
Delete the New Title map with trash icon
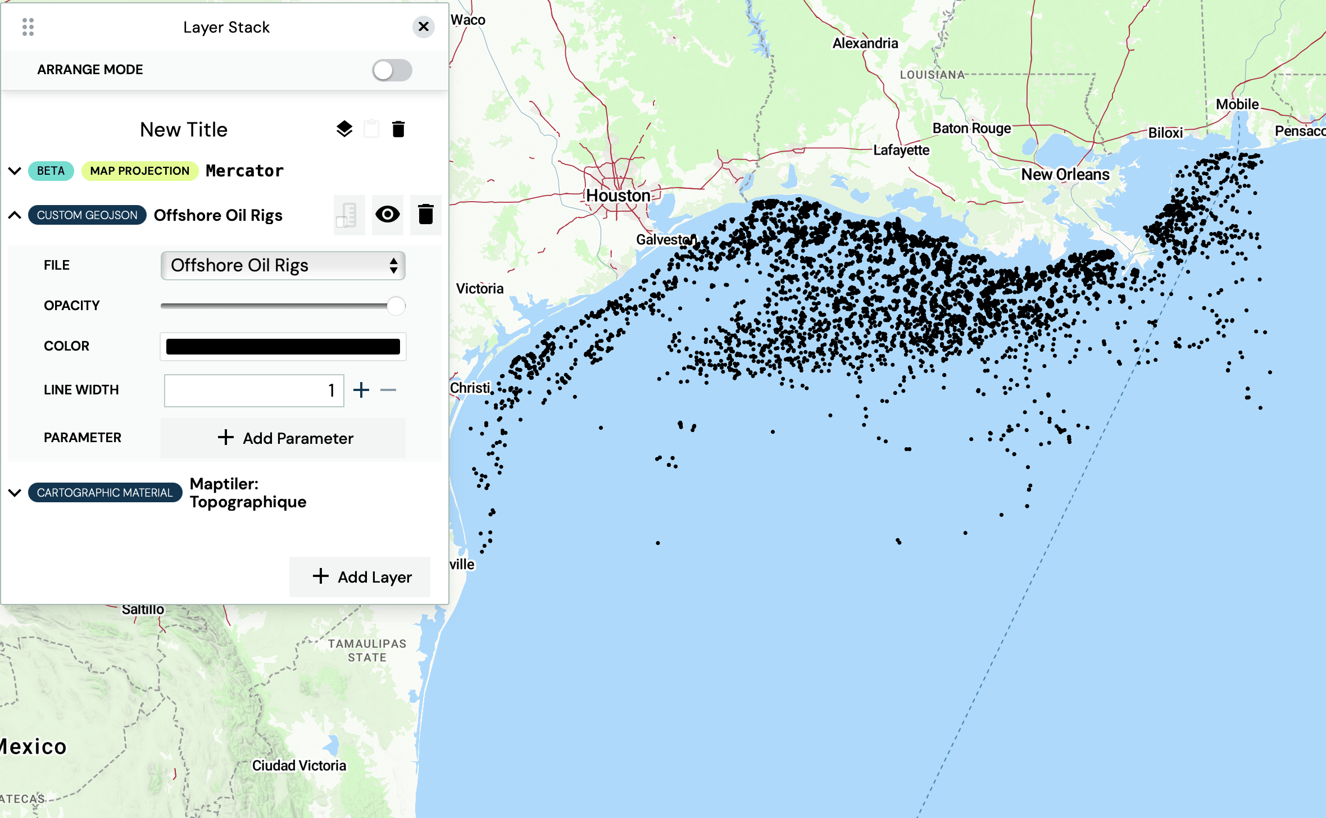(x=398, y=129)
